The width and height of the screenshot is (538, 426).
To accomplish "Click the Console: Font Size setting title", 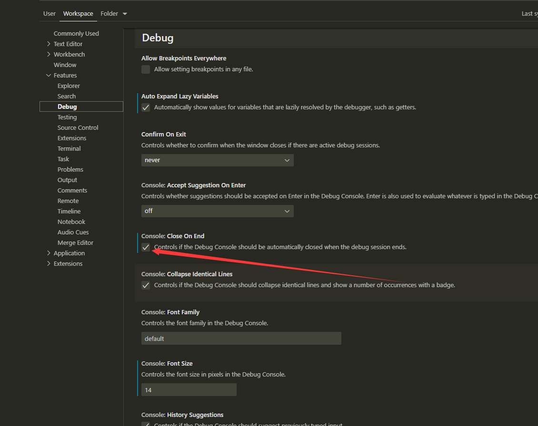I will click(167, 364).
